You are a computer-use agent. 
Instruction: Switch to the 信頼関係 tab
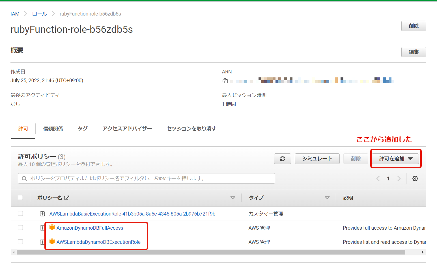point(53,129)
